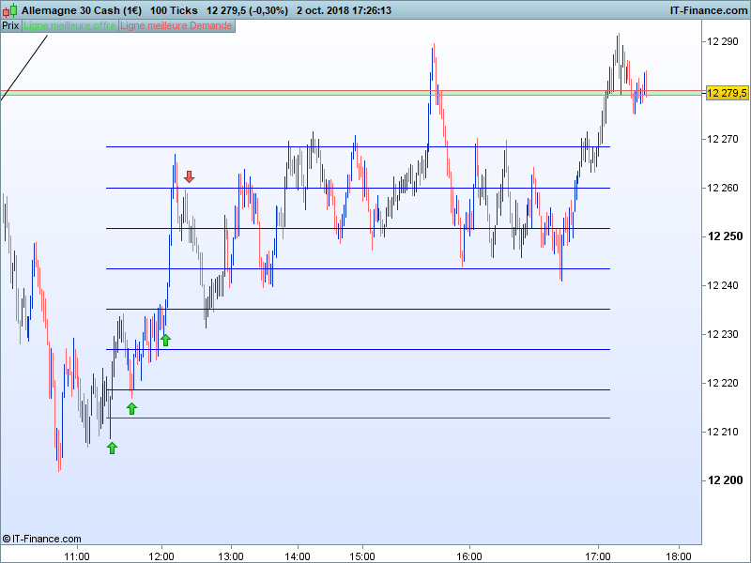Image resolution: width=751 pixels, height=563 pixels.
Task: Click the 100 Ticks timeframe text
Action: (174, 10)
